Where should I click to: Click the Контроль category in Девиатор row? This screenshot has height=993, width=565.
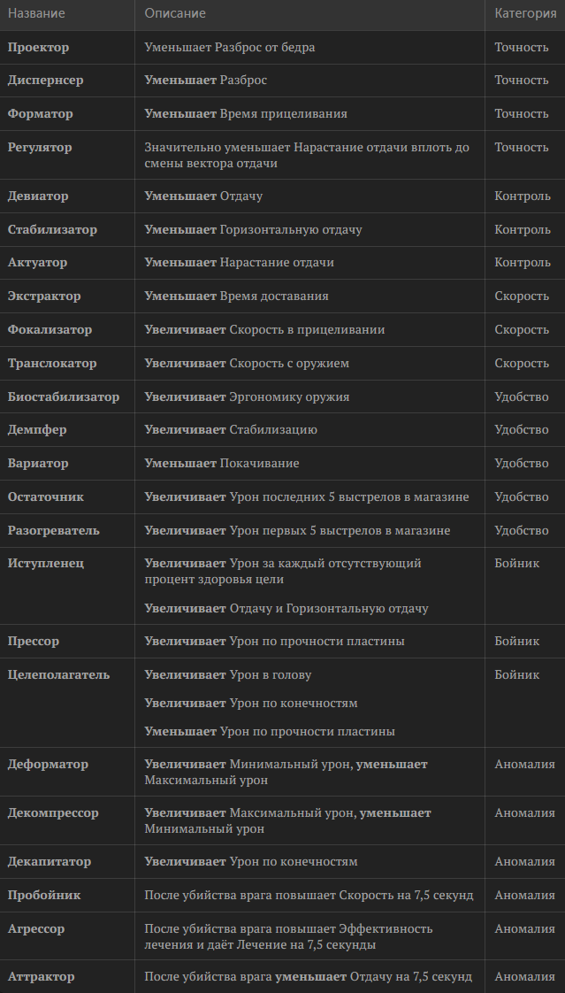coord(523,196)
